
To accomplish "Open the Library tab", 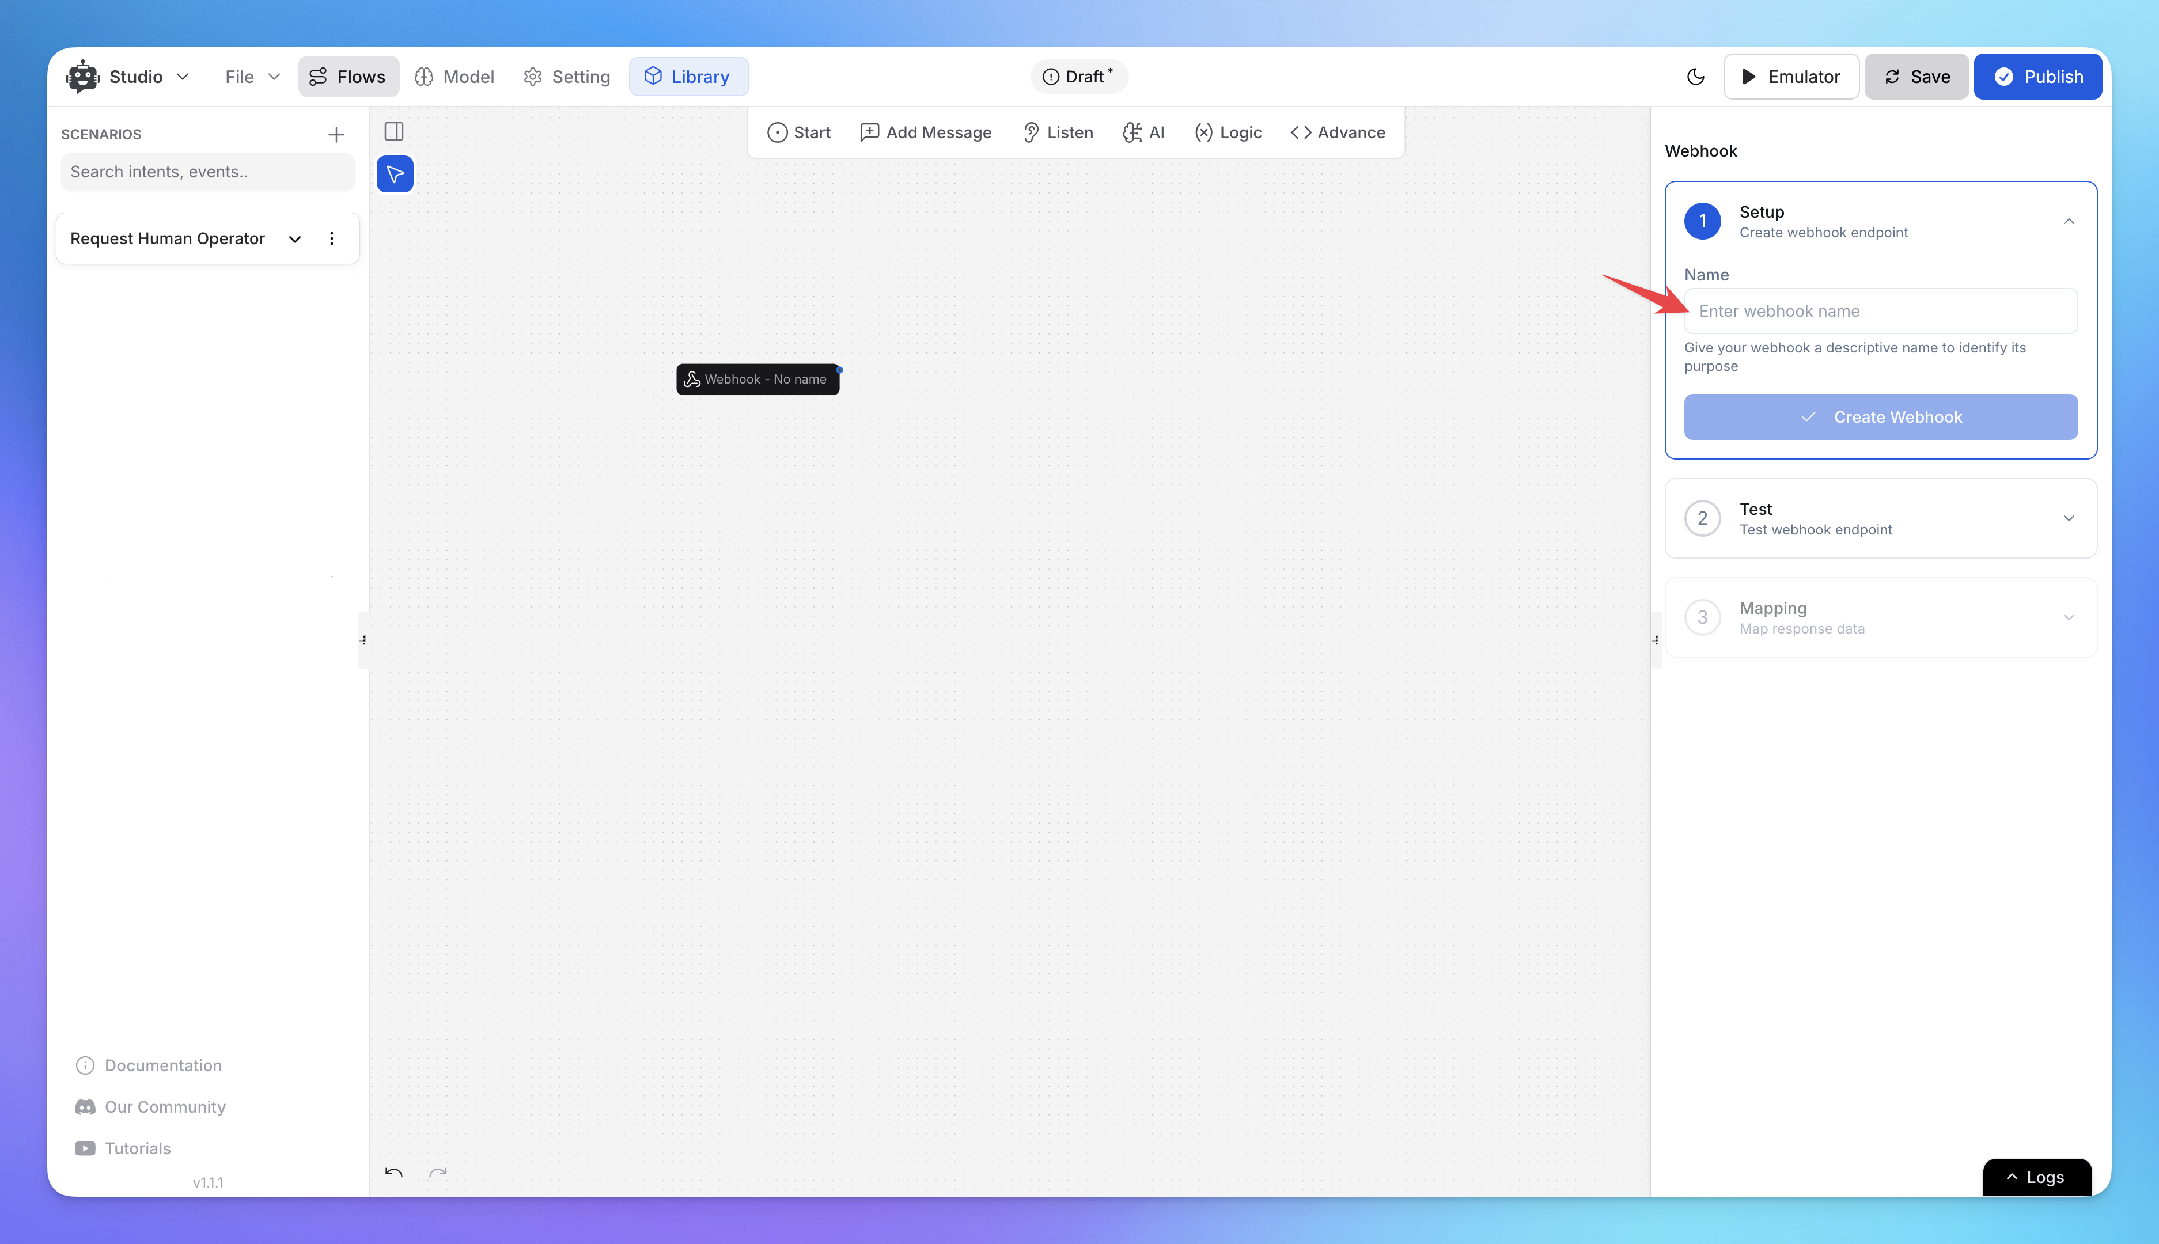I will tap(688, 76).
